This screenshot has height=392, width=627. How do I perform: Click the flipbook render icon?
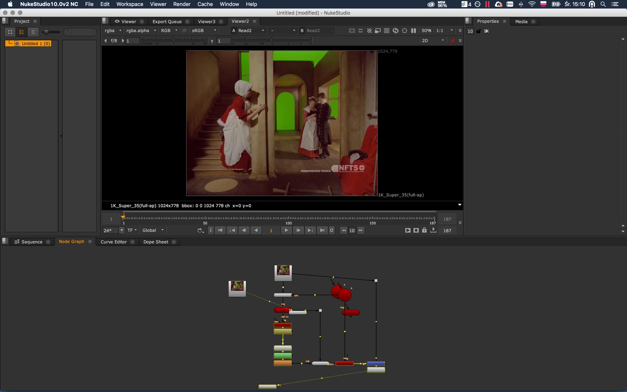(x=408, y=230)
